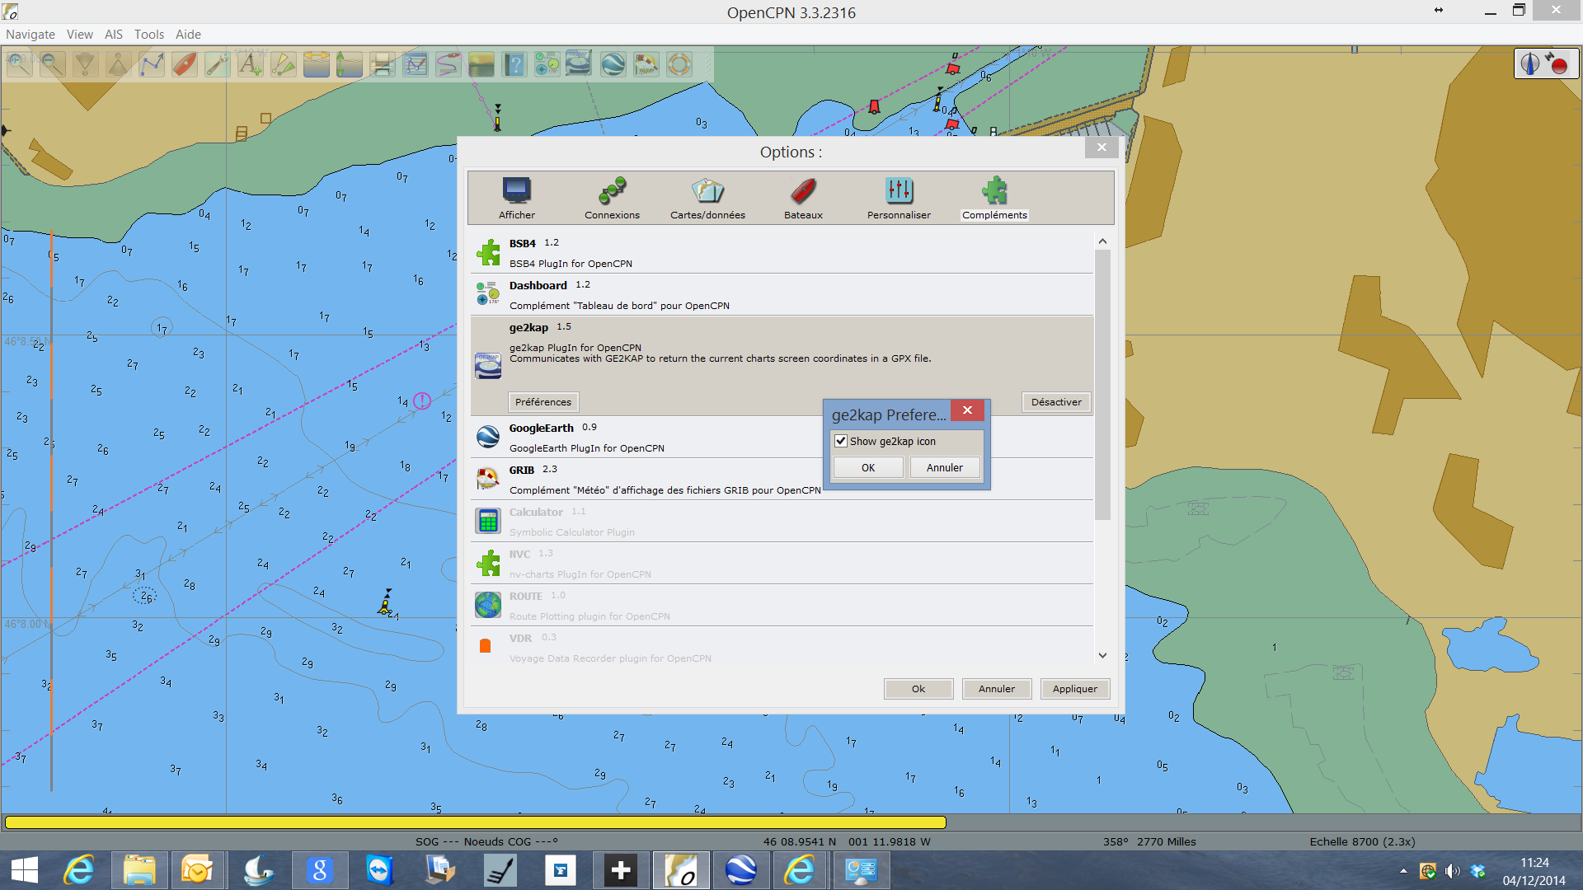Click the ge2kap Préférences button
This screenshot has width=1583, height=890.
pos(543,402)
